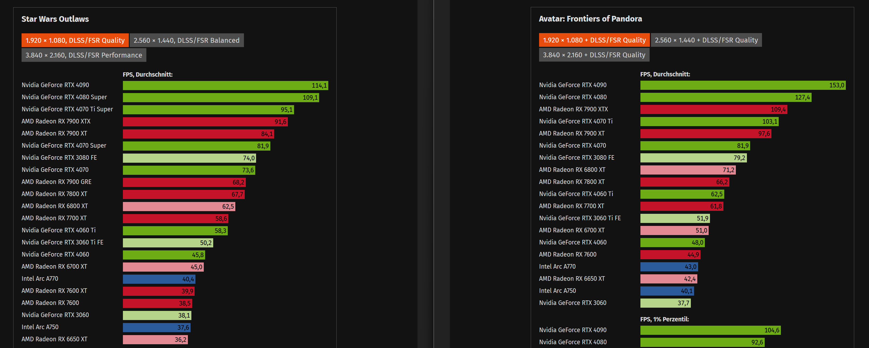
Task: Open Avatar 3.840 × 2.160 + DLSS/FSR Quality tab
Action: [x=594, y=55]
